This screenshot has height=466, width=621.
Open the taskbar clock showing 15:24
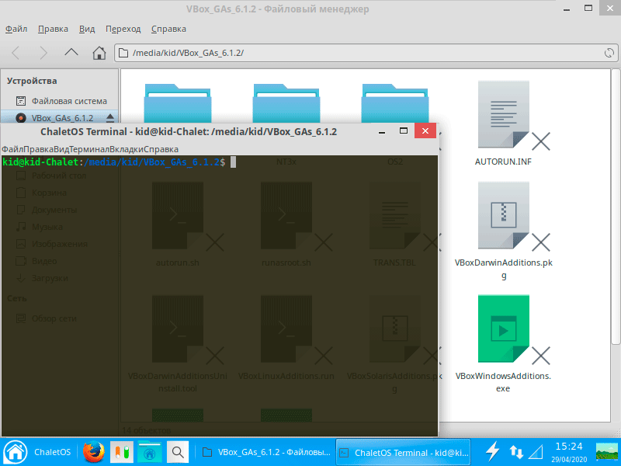pos(569,452)
